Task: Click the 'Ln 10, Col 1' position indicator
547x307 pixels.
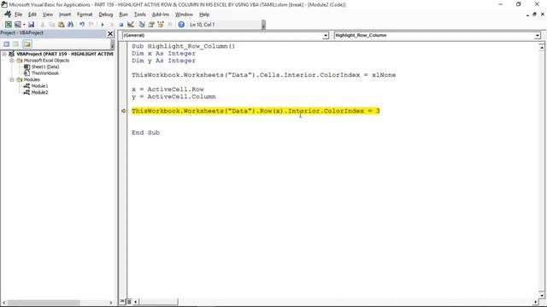Action: (x=203, y=25)
